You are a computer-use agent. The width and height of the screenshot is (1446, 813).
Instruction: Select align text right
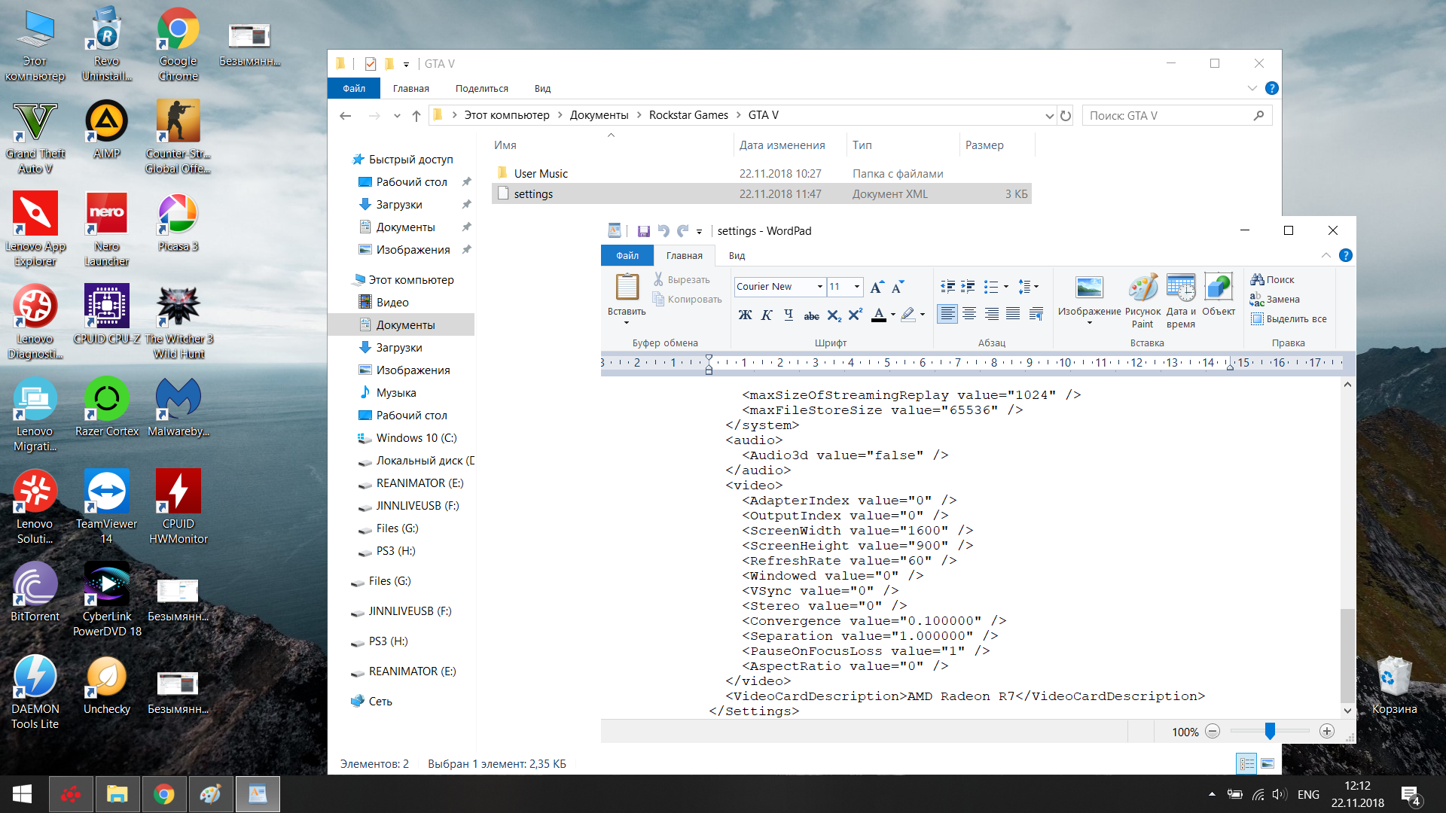pyautogui.click(x=992, y=313)
